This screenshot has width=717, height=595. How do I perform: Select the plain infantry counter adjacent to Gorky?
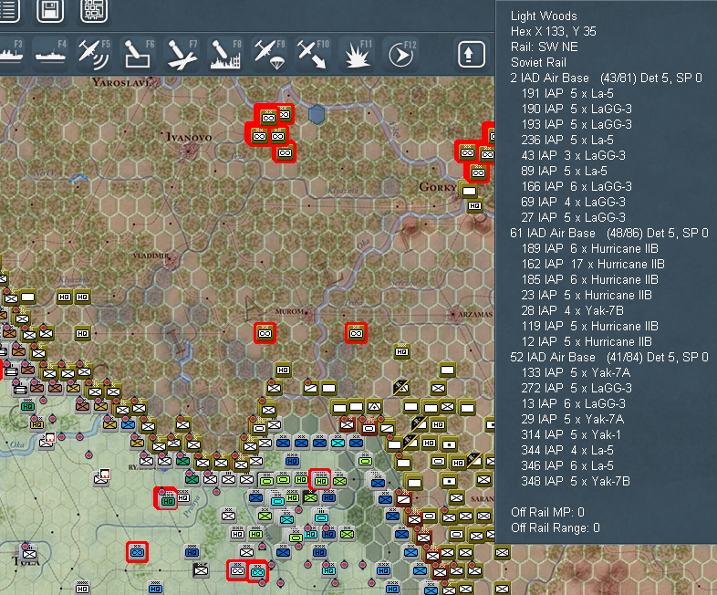(x=469, y=191)
